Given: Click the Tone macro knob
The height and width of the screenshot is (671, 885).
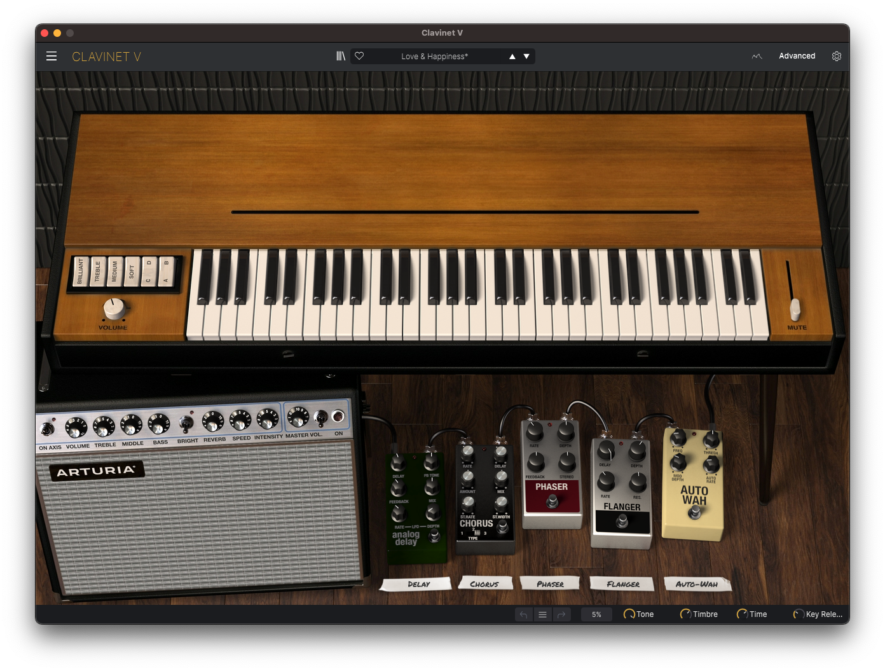Looking at the screenshot, I should [x=629, y=614].
